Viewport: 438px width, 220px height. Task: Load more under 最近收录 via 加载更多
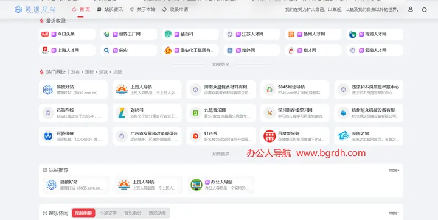(221, 65)
